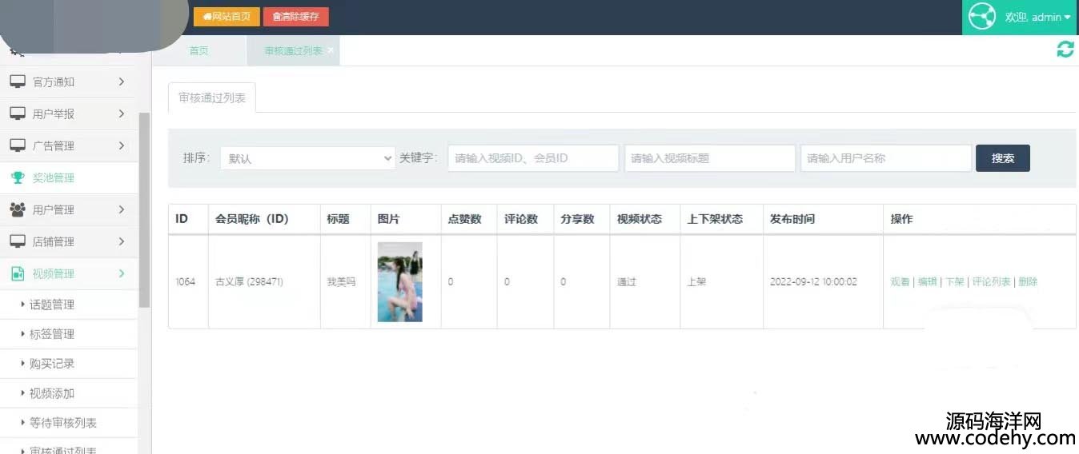Click the users icon beside 用户管理
The height and width of the screenshot is (454, 1079).
(18, 209)
